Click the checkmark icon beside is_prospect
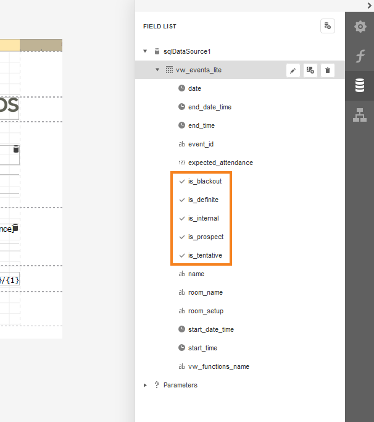 pyautogui.click(x=182, y=237)
